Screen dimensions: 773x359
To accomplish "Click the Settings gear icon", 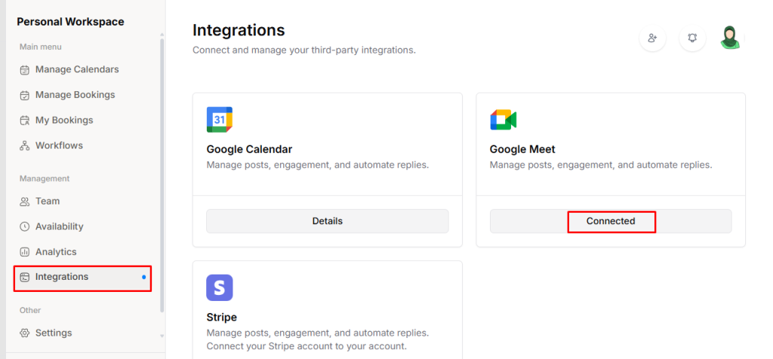I will click(x=25, y=333).
